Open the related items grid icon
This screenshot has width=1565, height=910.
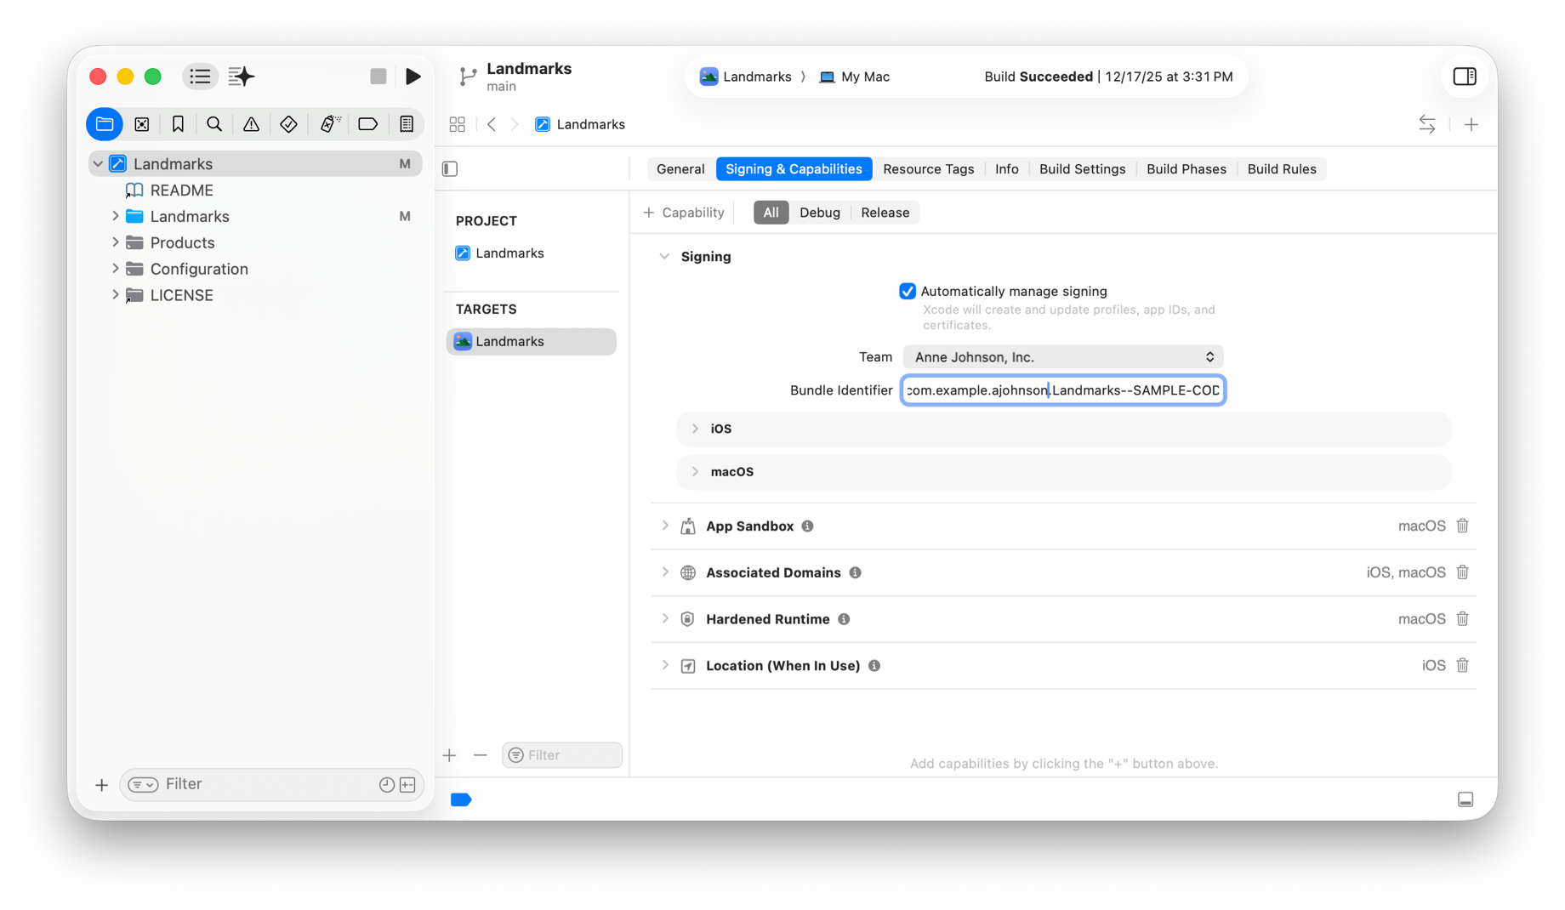pos(458,124)
